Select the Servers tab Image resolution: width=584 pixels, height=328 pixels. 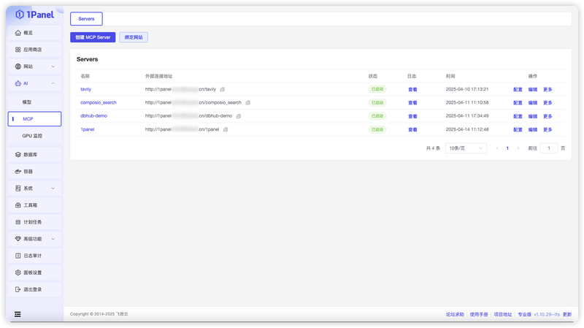pos(86,19)
